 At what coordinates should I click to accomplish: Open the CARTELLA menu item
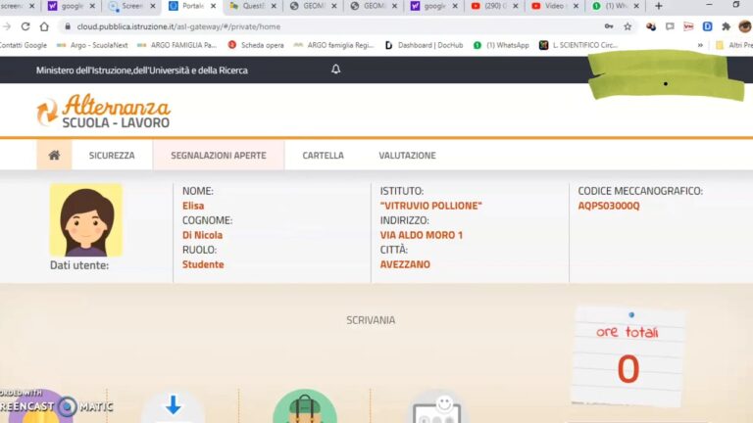coord(324,156)
